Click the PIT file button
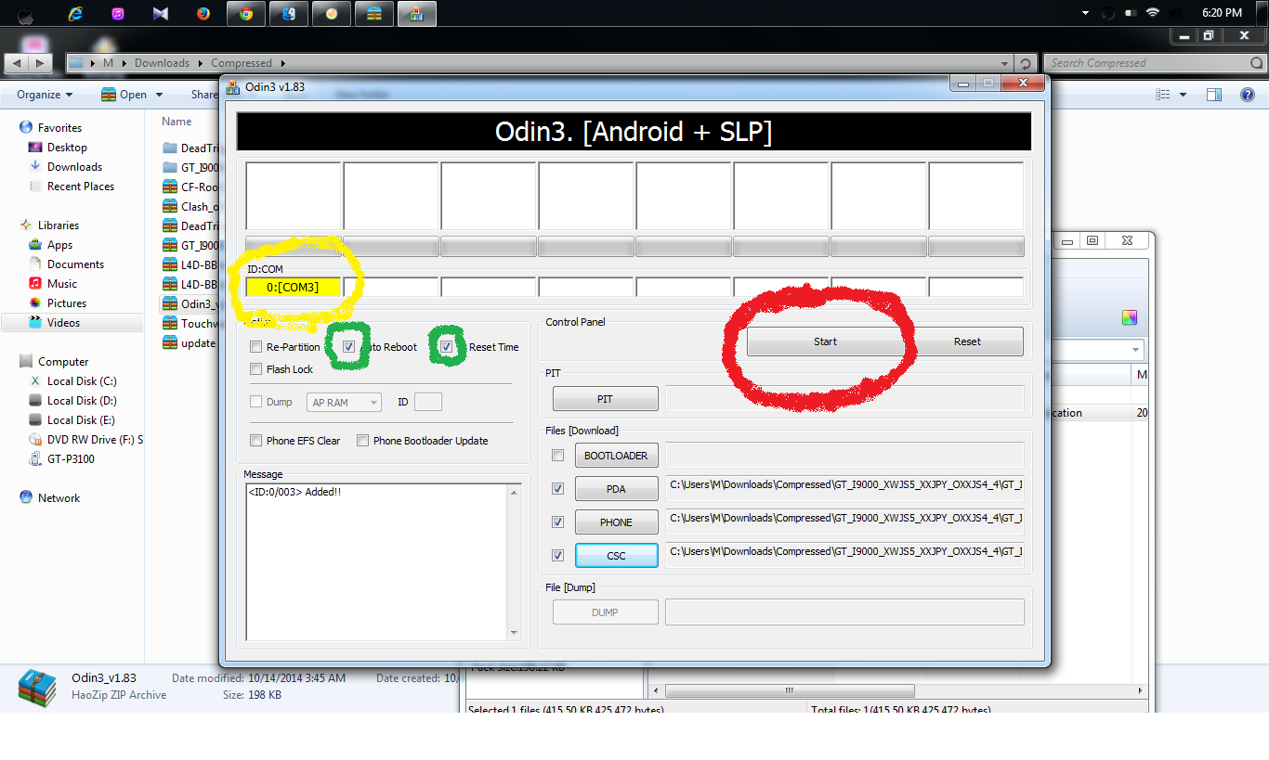 (x=605, y=399)
